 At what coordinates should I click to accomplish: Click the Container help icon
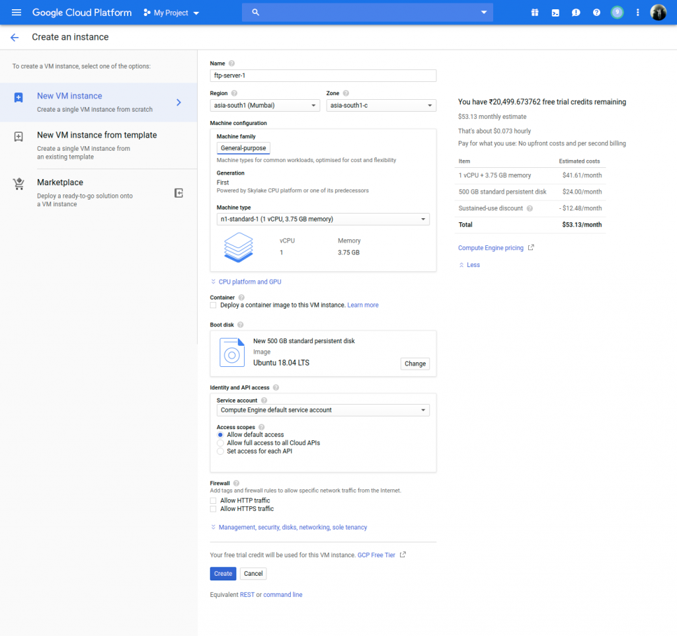241,298
